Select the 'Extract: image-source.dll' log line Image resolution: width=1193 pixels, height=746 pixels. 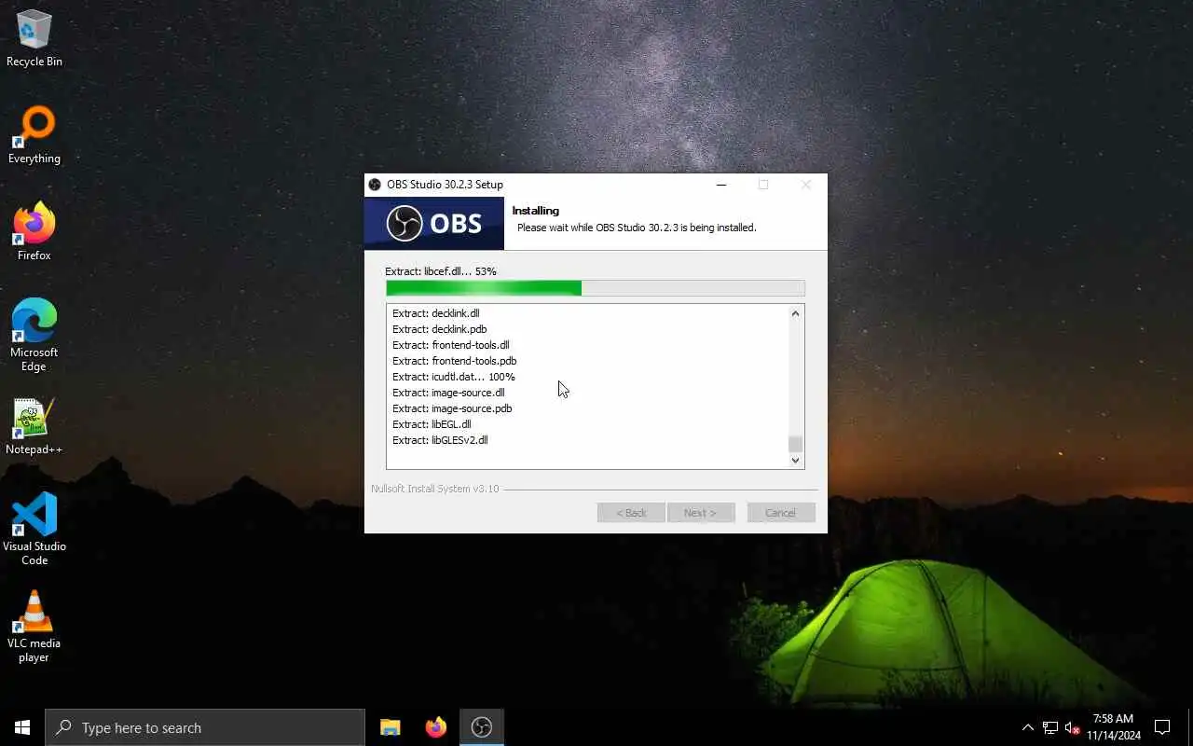coord(448,393)
